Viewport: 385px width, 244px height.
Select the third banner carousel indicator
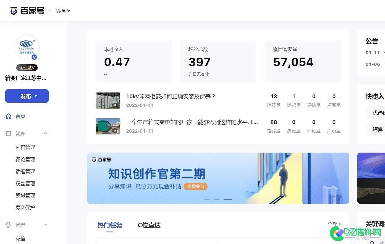point(228,199)
